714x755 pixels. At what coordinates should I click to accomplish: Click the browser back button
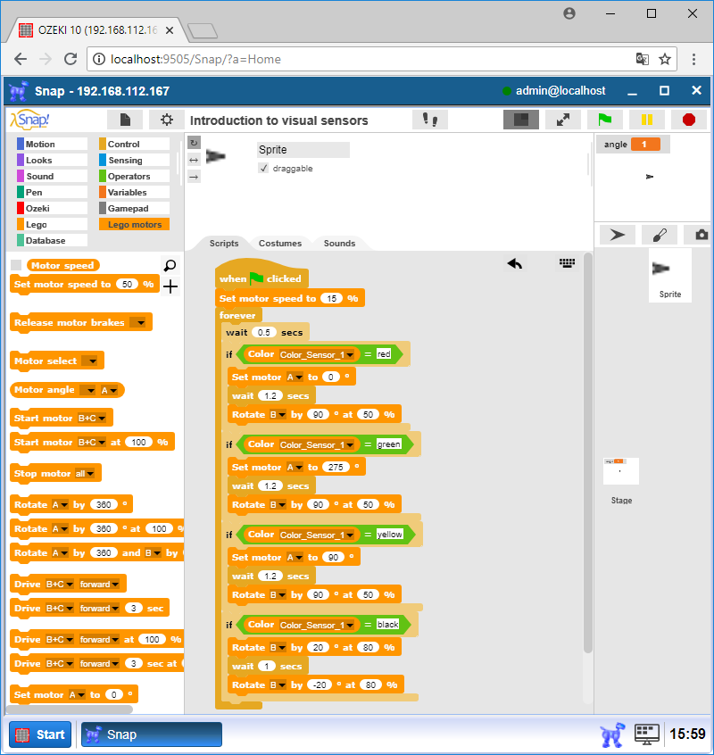tap(21, 59)
